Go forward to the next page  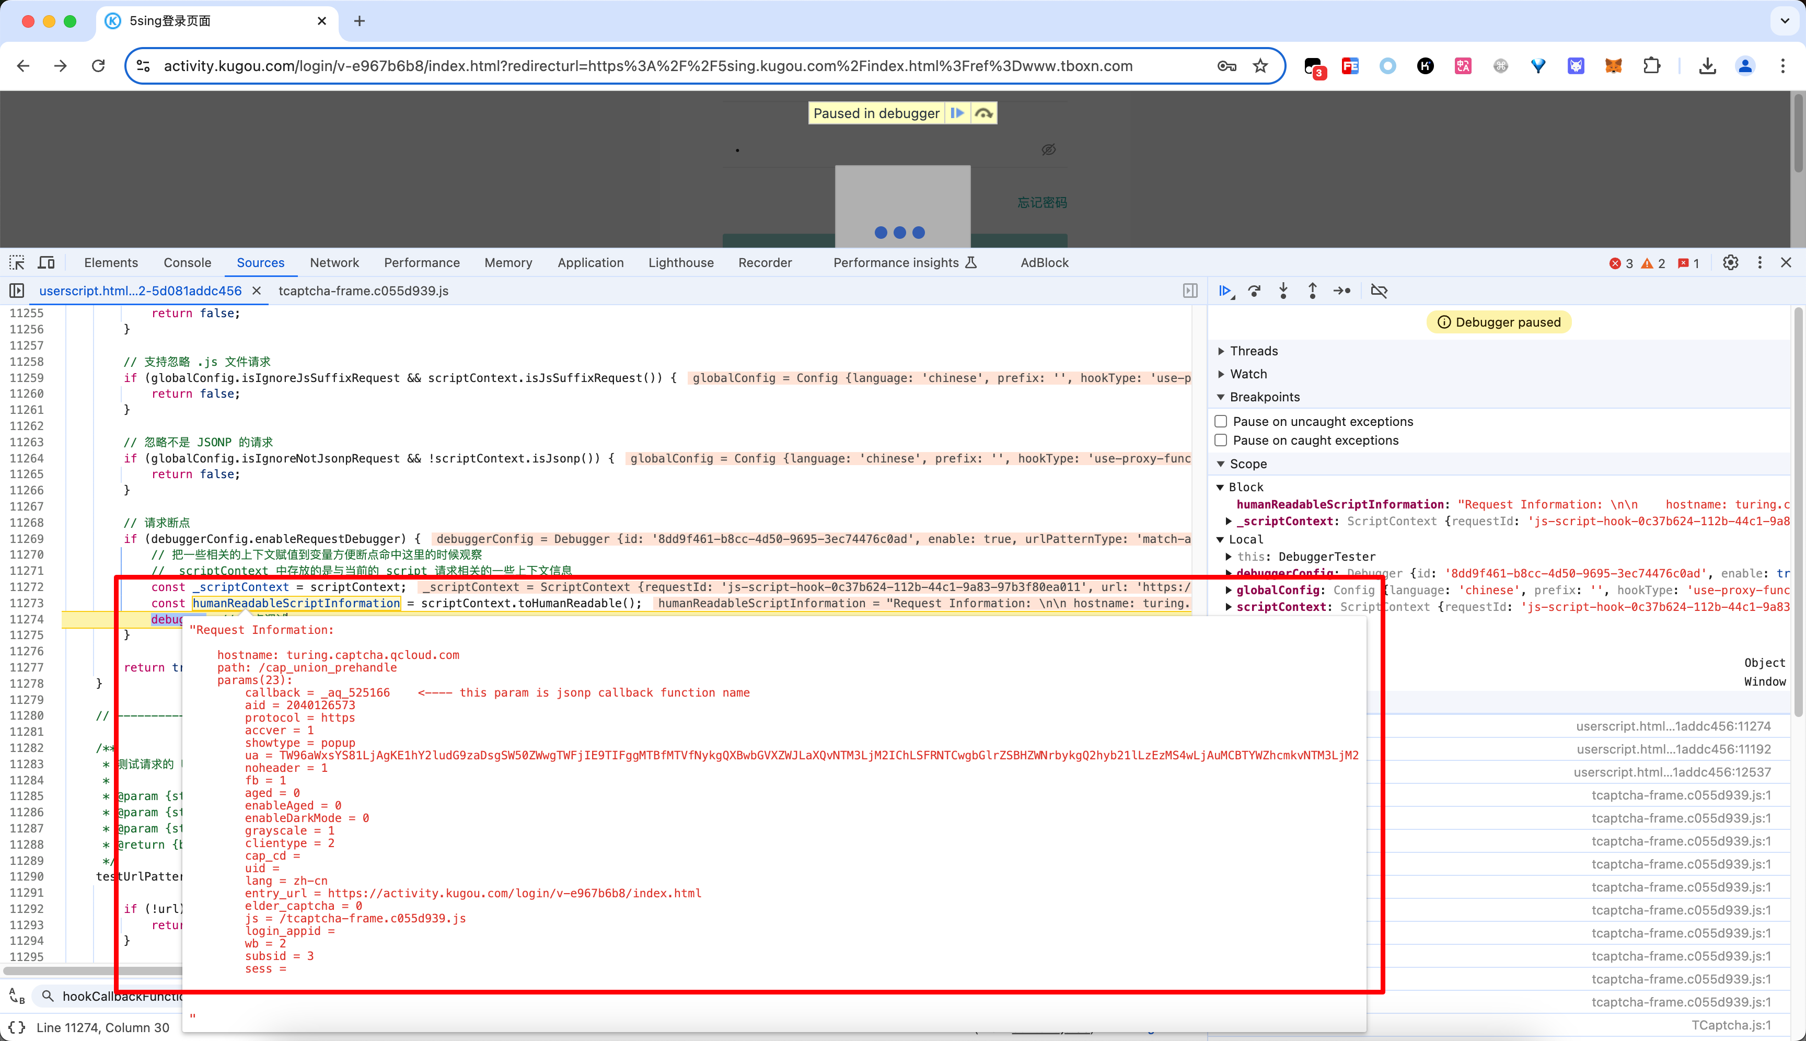pos(61,66)
